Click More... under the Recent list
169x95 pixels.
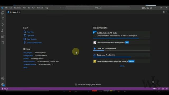[26, 68]
